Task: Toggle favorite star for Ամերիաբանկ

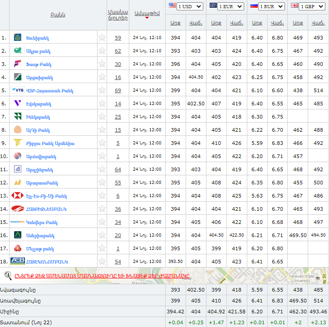Action: coord(102,235)
